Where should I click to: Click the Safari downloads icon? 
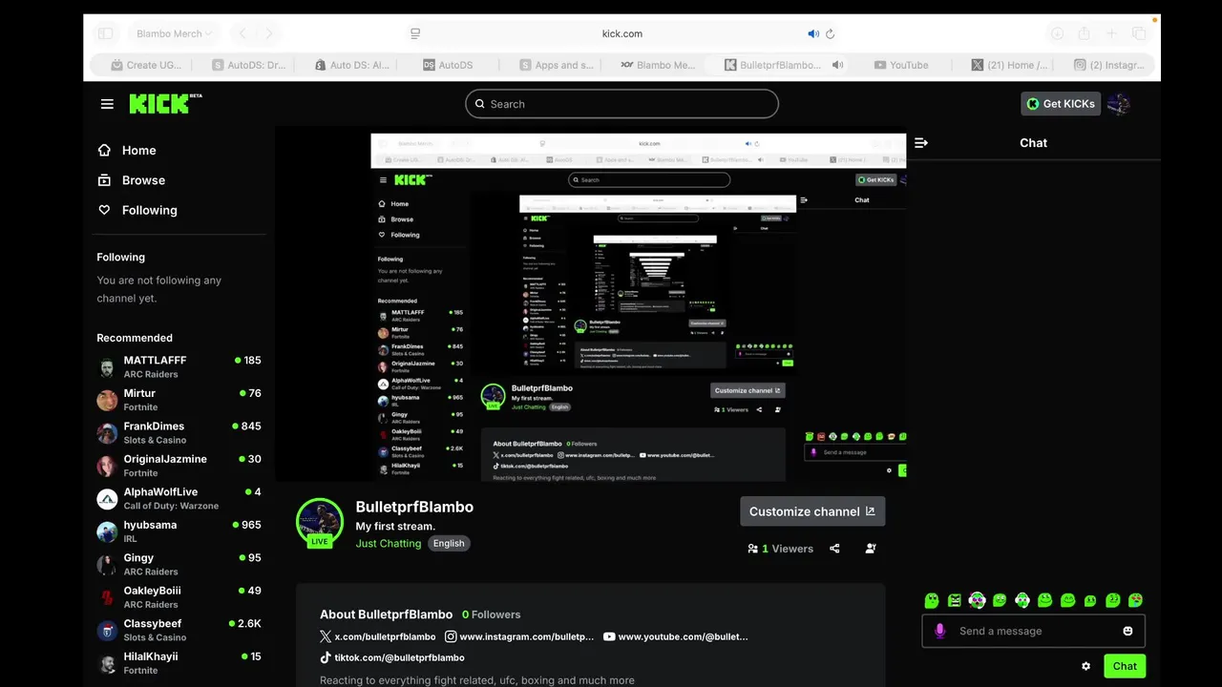[x=1058, y=33]
